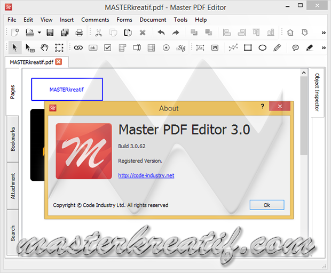This screenshot has width=331, height=273.
Task: Click the About dialog help question mark
Action: pos(262,106)
